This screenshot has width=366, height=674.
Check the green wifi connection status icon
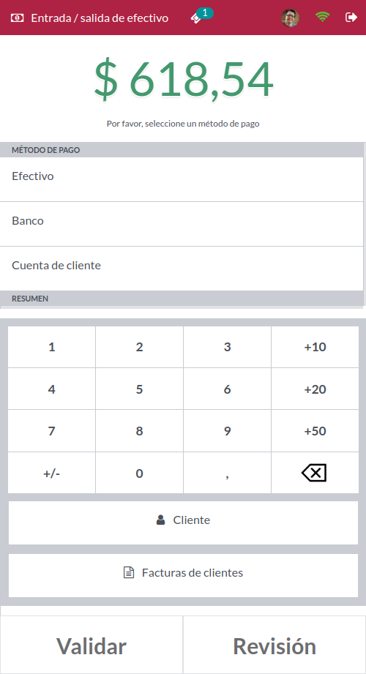(x=322, y=17)
